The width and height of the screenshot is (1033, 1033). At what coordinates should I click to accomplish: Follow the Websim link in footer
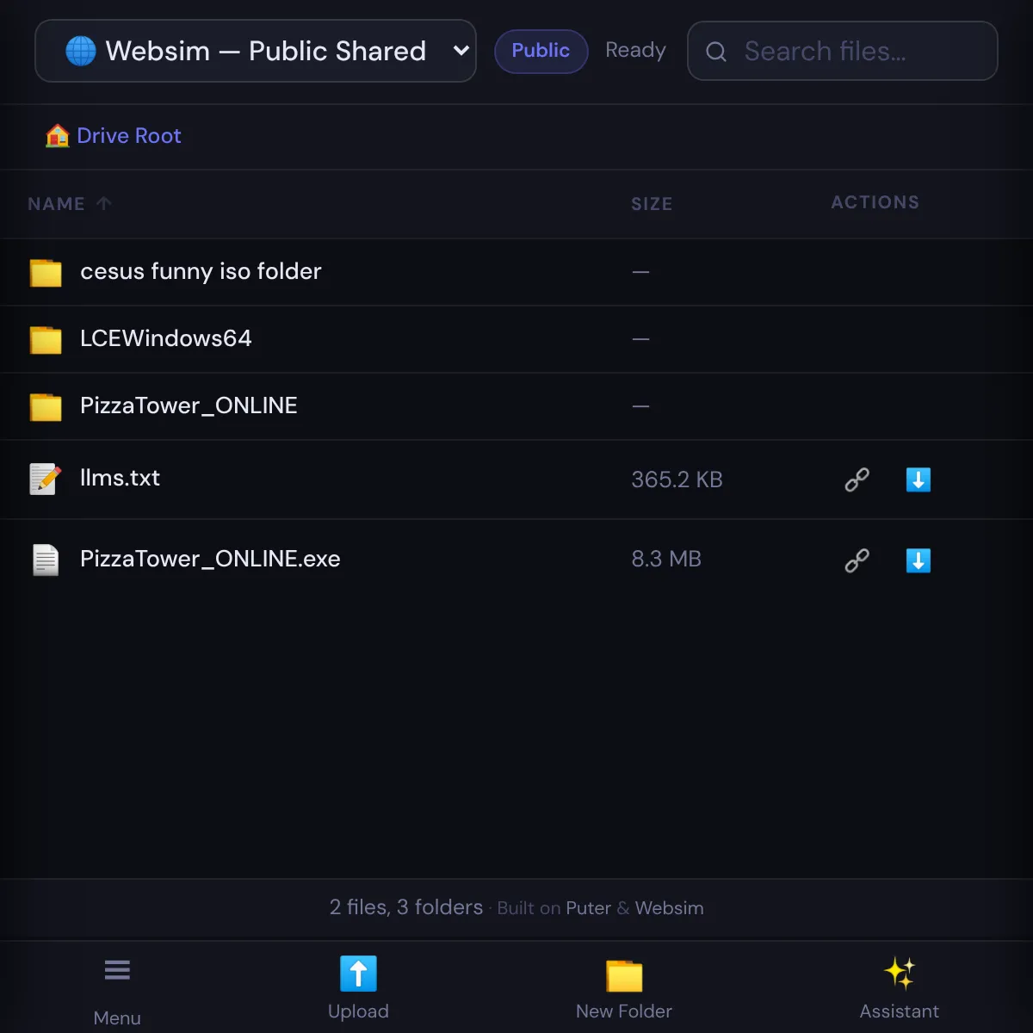click(x=669, y=908)
